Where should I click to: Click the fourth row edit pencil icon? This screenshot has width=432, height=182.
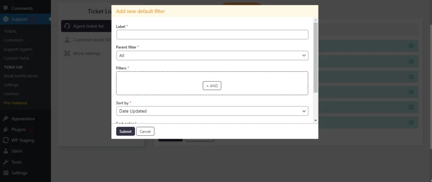(x=411, y=92)
